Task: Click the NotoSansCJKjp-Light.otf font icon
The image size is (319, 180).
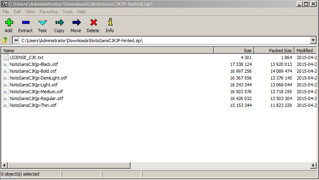Action: 6,85
